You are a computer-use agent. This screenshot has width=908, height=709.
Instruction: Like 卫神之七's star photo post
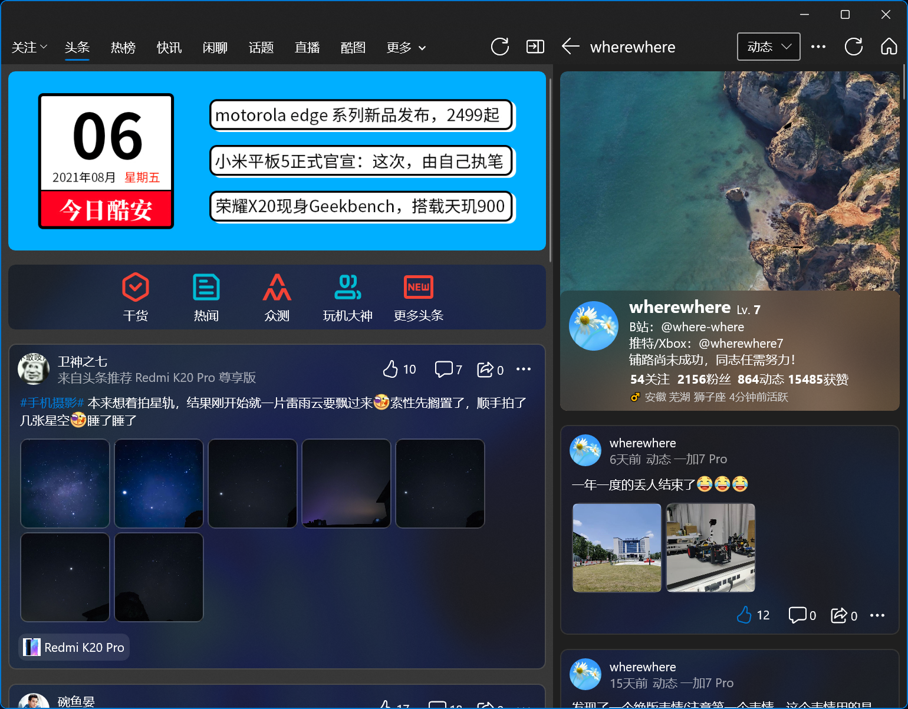pyautogui.click(x=399, y=370)
